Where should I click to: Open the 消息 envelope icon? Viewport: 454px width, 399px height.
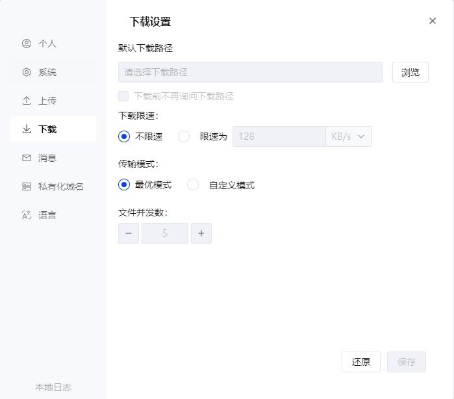coord(27,158)
